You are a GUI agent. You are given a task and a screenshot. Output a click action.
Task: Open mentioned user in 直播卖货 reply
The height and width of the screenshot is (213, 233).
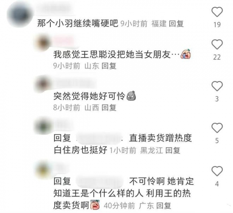[99, 138]
